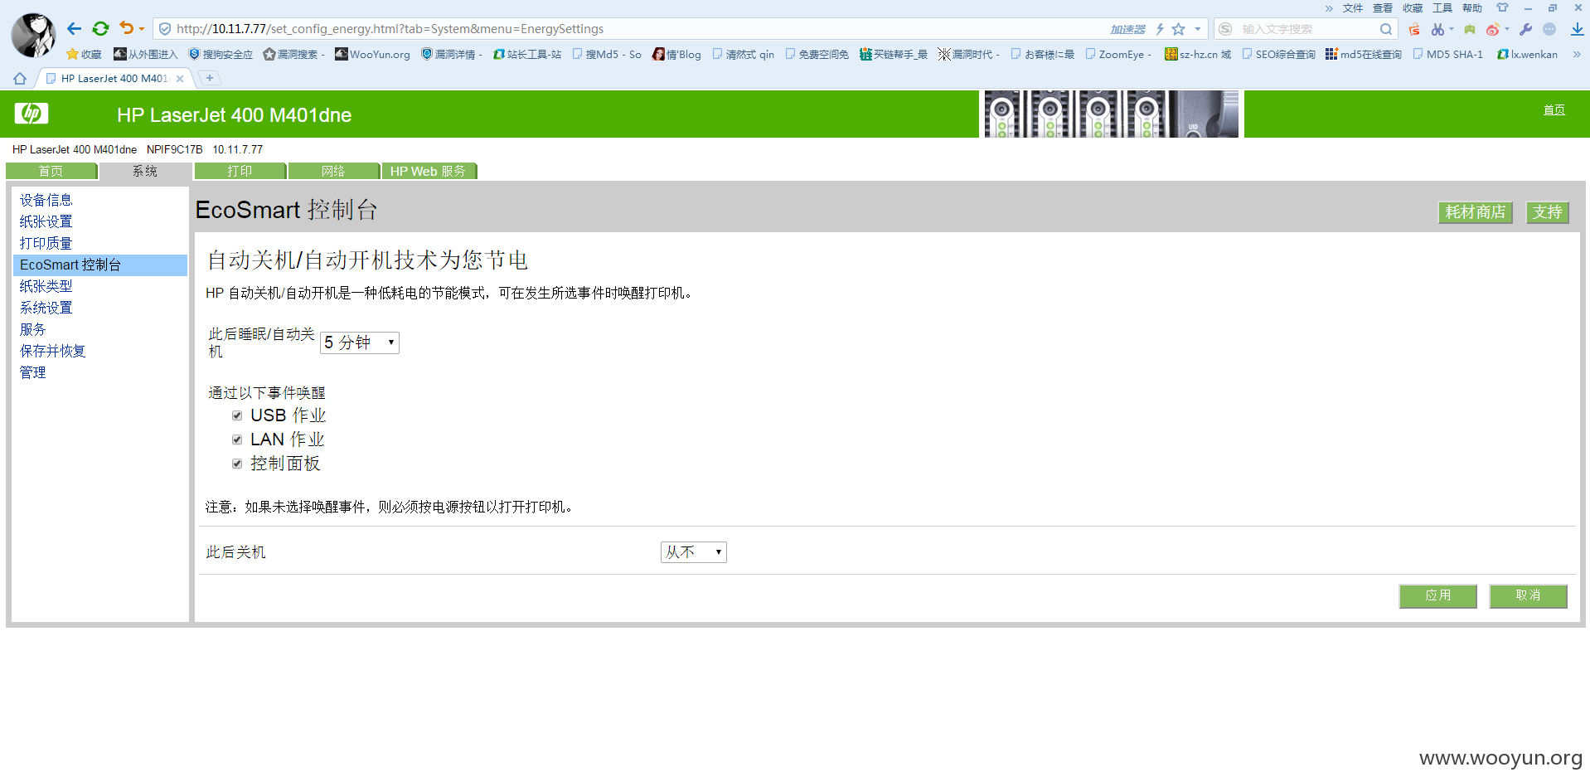The height and width of the screenshot is (782, 1590).
Task: Switch to the 网络 tab
Action: click(x=333, y=171)
